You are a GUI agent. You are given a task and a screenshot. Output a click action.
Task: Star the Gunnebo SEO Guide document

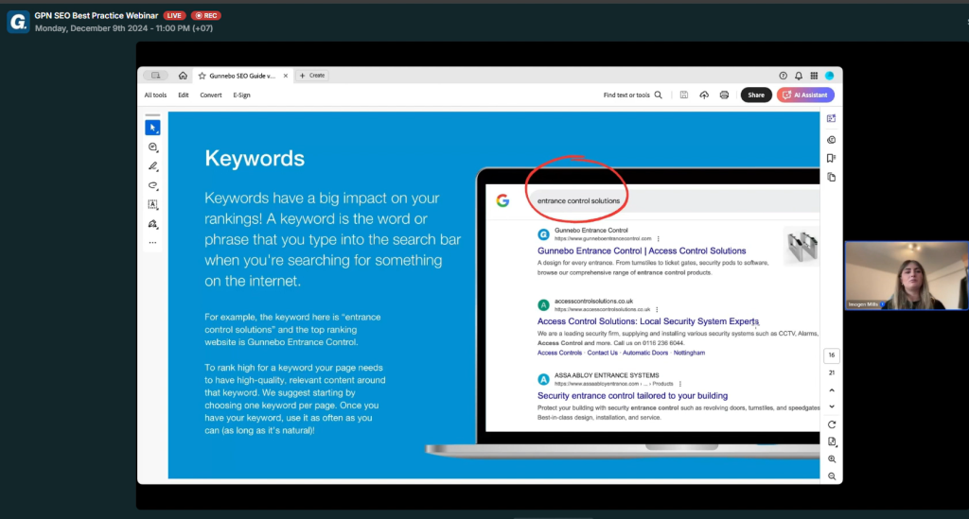(203, 76)
